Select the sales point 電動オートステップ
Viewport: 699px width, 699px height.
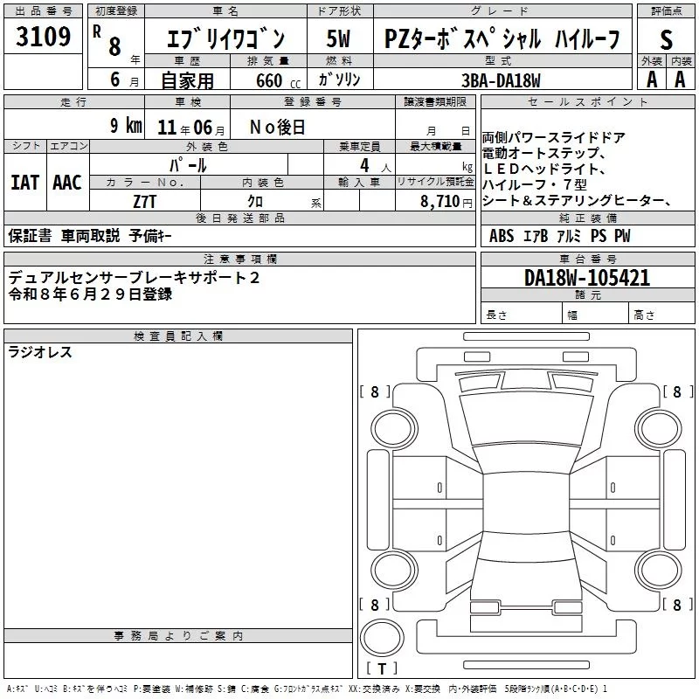point(543,154)
